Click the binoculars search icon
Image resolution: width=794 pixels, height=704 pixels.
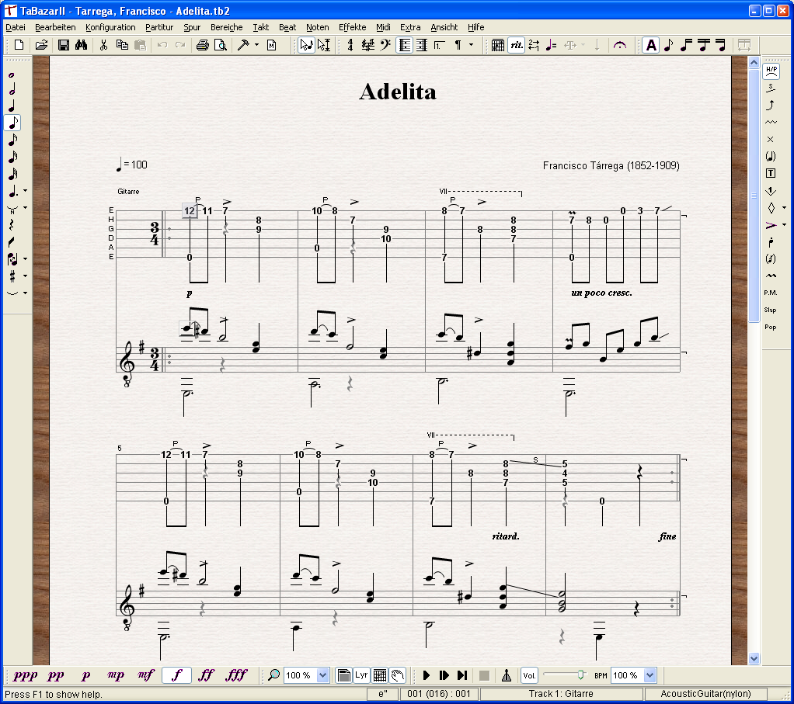[x=81, y=45]
